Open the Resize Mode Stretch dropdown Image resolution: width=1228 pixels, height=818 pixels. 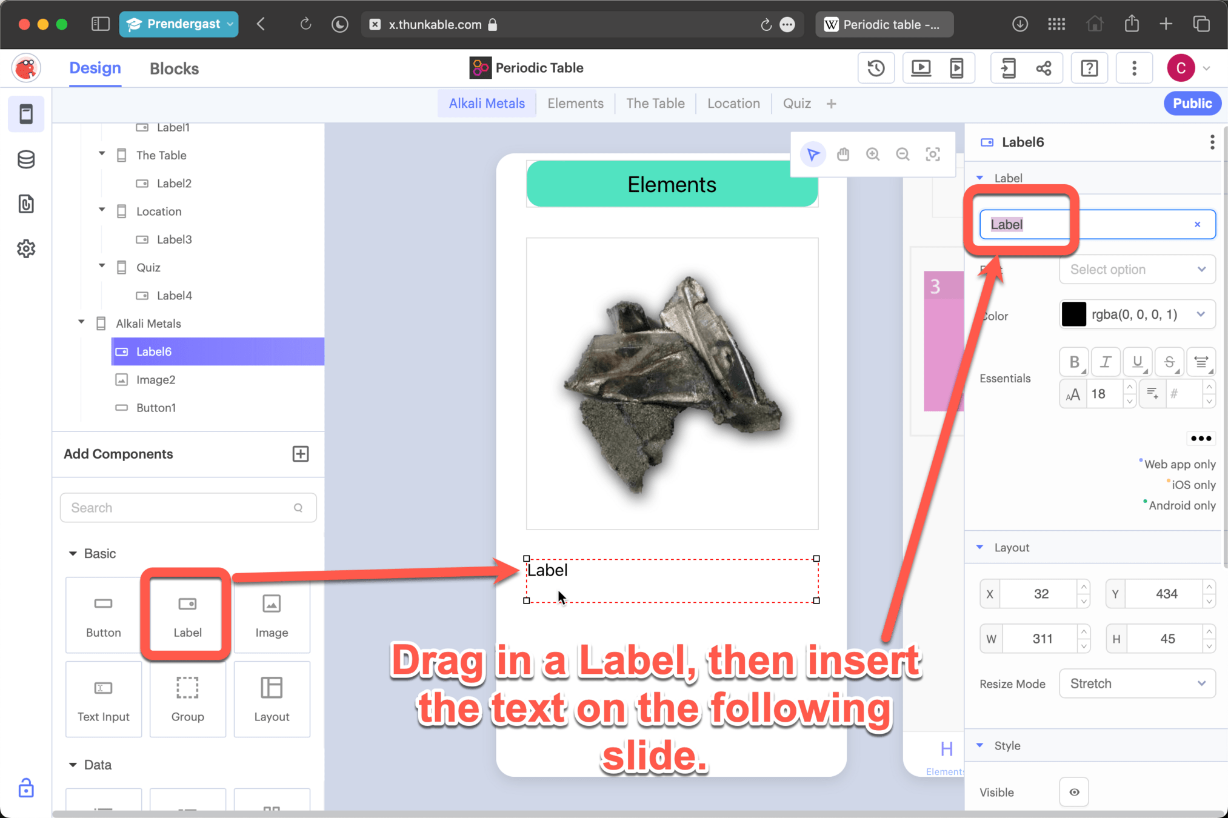[x=1137, y=683]
